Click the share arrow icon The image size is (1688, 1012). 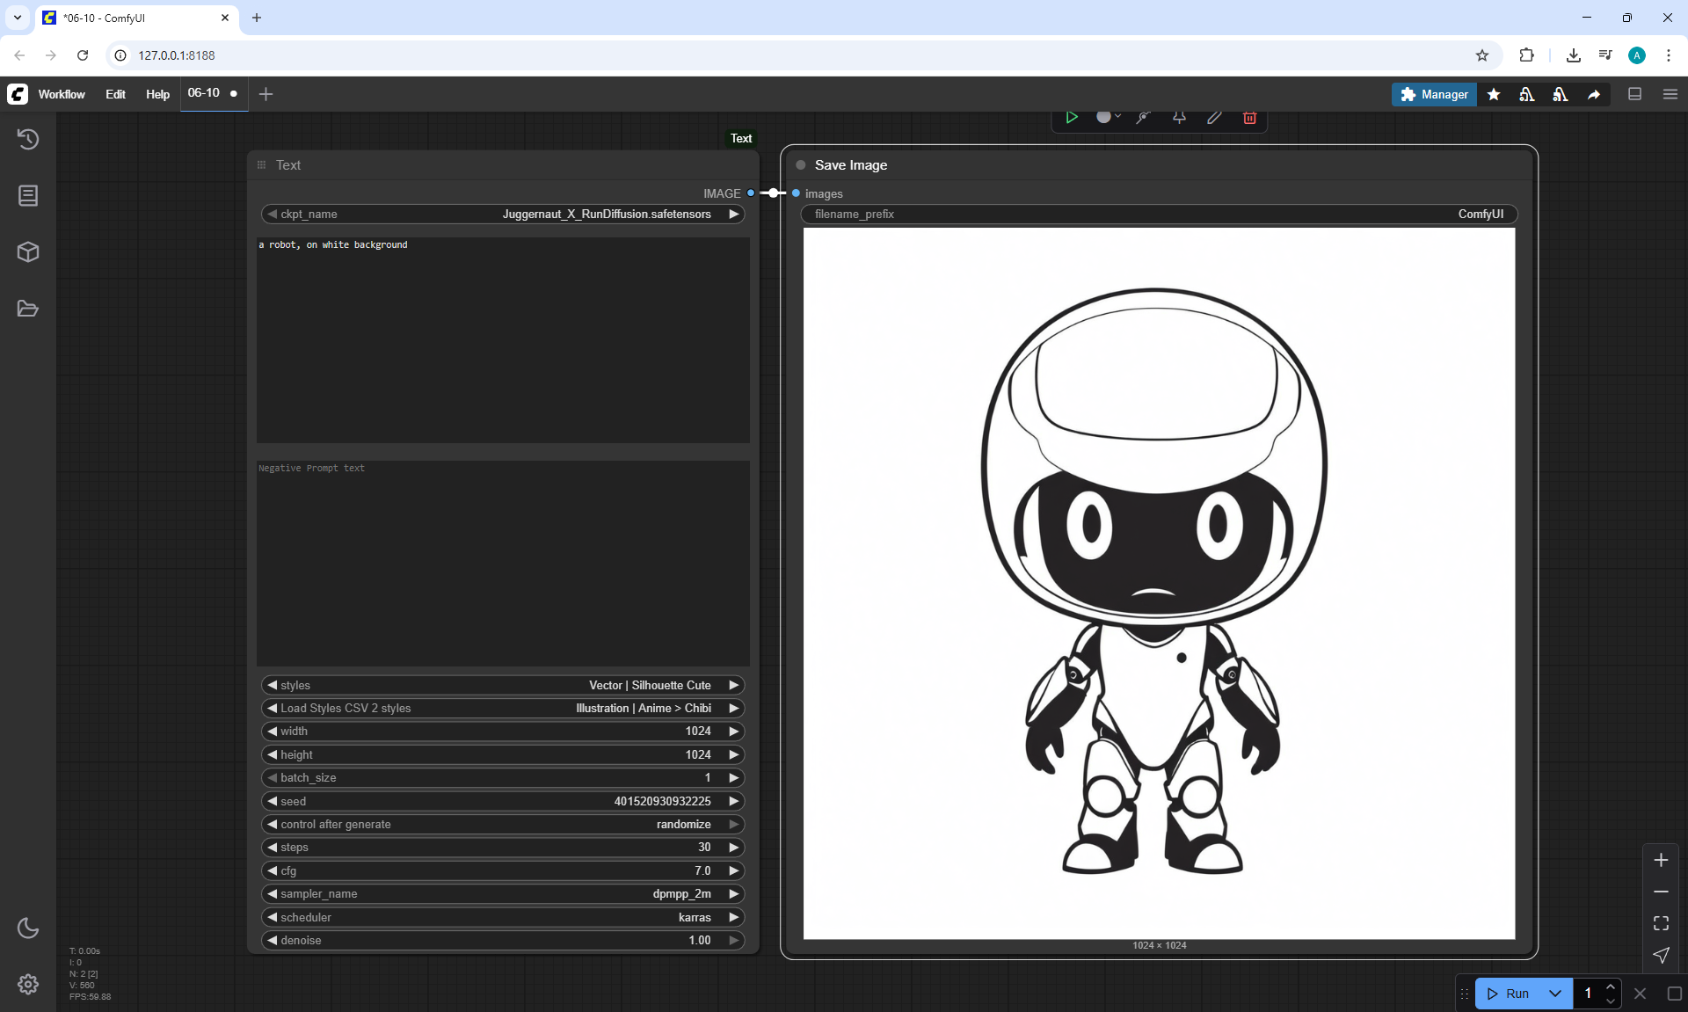(1594, 94)
